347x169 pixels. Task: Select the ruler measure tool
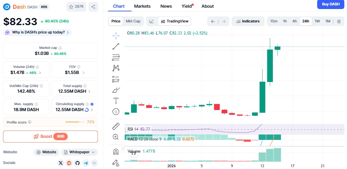(116, 126)
